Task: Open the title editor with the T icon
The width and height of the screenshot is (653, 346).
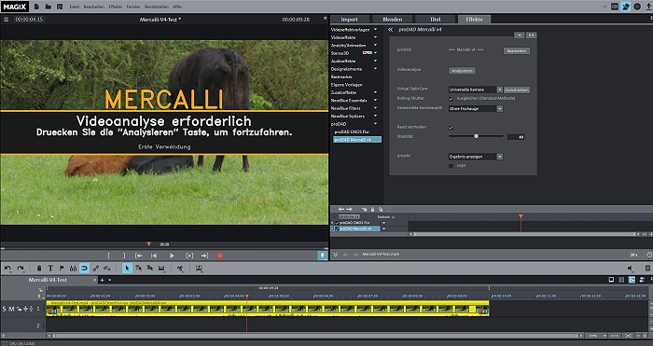Action: (50, 269)
